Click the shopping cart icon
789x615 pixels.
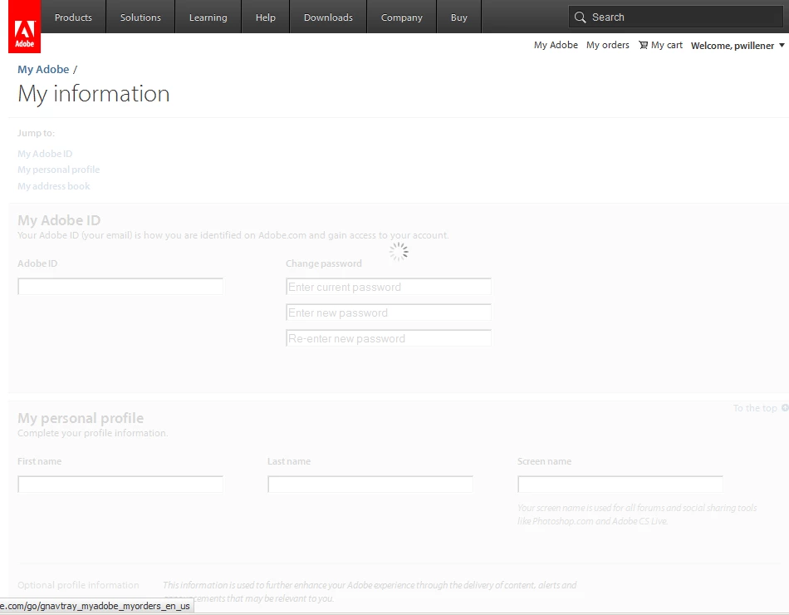tap(643, 45)
